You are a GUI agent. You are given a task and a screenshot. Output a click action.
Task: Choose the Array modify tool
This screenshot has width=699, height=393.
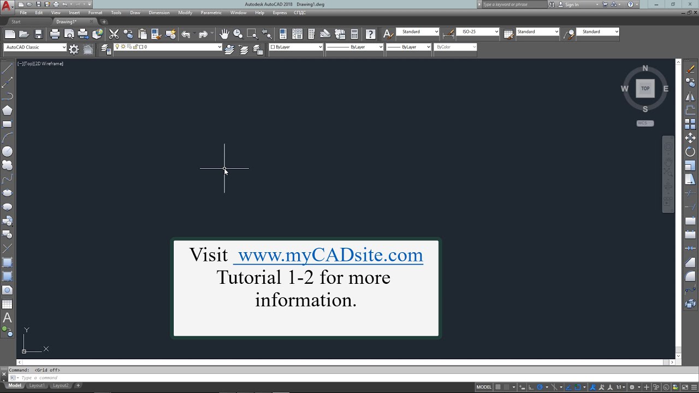[x=690, y=124]
